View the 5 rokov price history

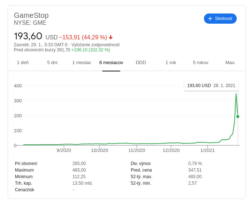(201, 63)
